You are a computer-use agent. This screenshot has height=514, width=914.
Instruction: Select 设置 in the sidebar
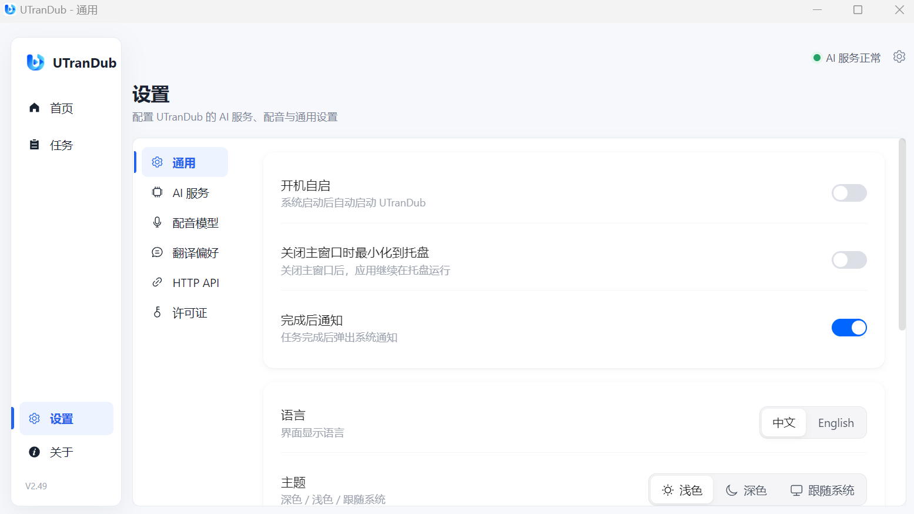(66, 418)
